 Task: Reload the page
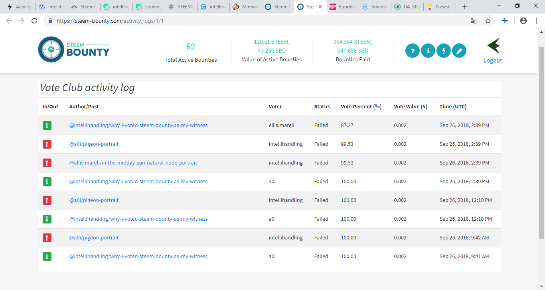(x=35, y=21)
